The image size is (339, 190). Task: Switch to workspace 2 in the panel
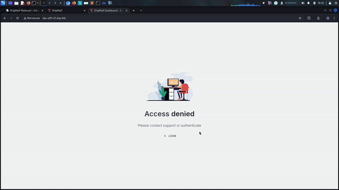(x=49, y=3)
